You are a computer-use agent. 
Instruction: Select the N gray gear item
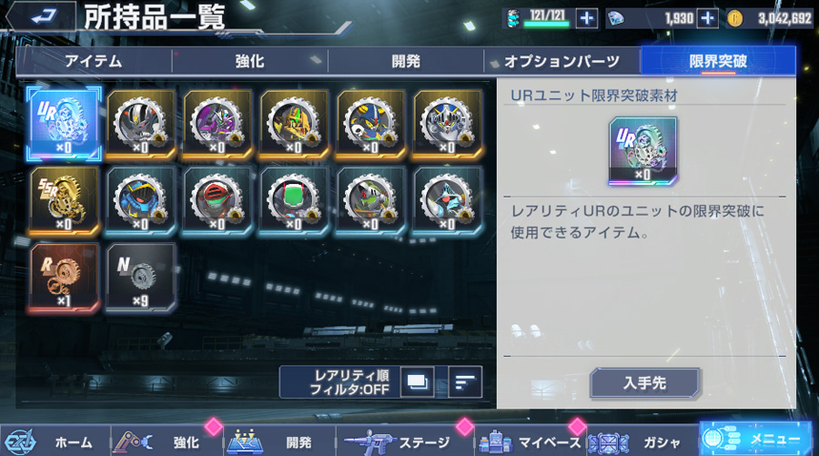pyautogui.click(x=140, y=277)
